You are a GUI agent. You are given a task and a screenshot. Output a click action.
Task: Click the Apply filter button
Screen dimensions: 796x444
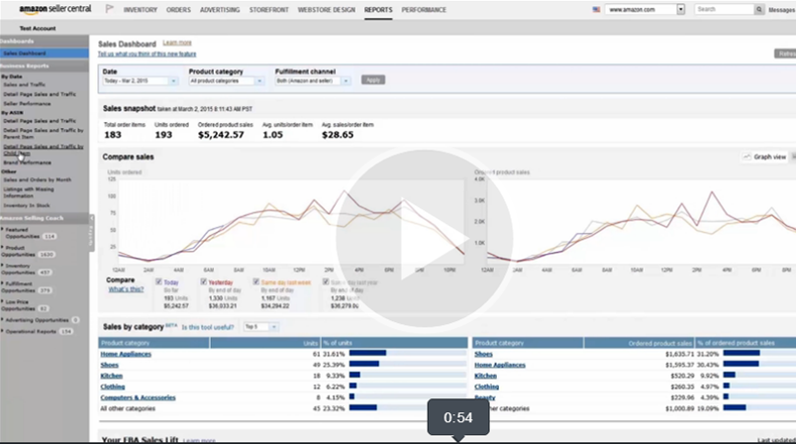click(373, 80)
